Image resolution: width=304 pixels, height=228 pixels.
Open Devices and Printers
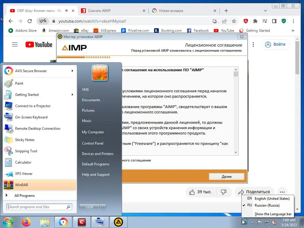point(97,154)
